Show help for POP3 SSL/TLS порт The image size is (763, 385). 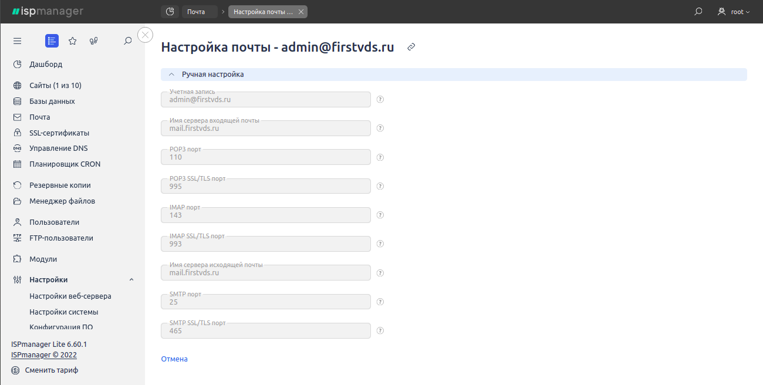pos(380,187)
